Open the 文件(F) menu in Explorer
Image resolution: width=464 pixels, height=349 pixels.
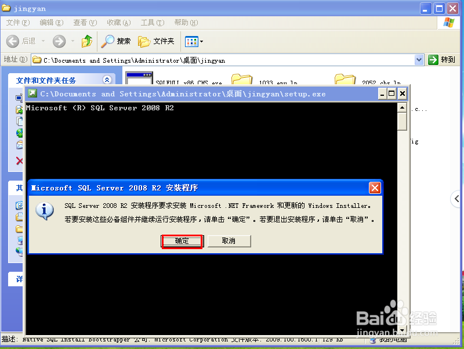pos(18,23)
